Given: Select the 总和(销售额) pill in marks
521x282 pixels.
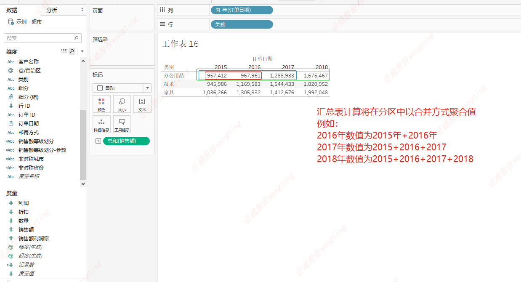Looking at the screenshot, I should point(126,141).
